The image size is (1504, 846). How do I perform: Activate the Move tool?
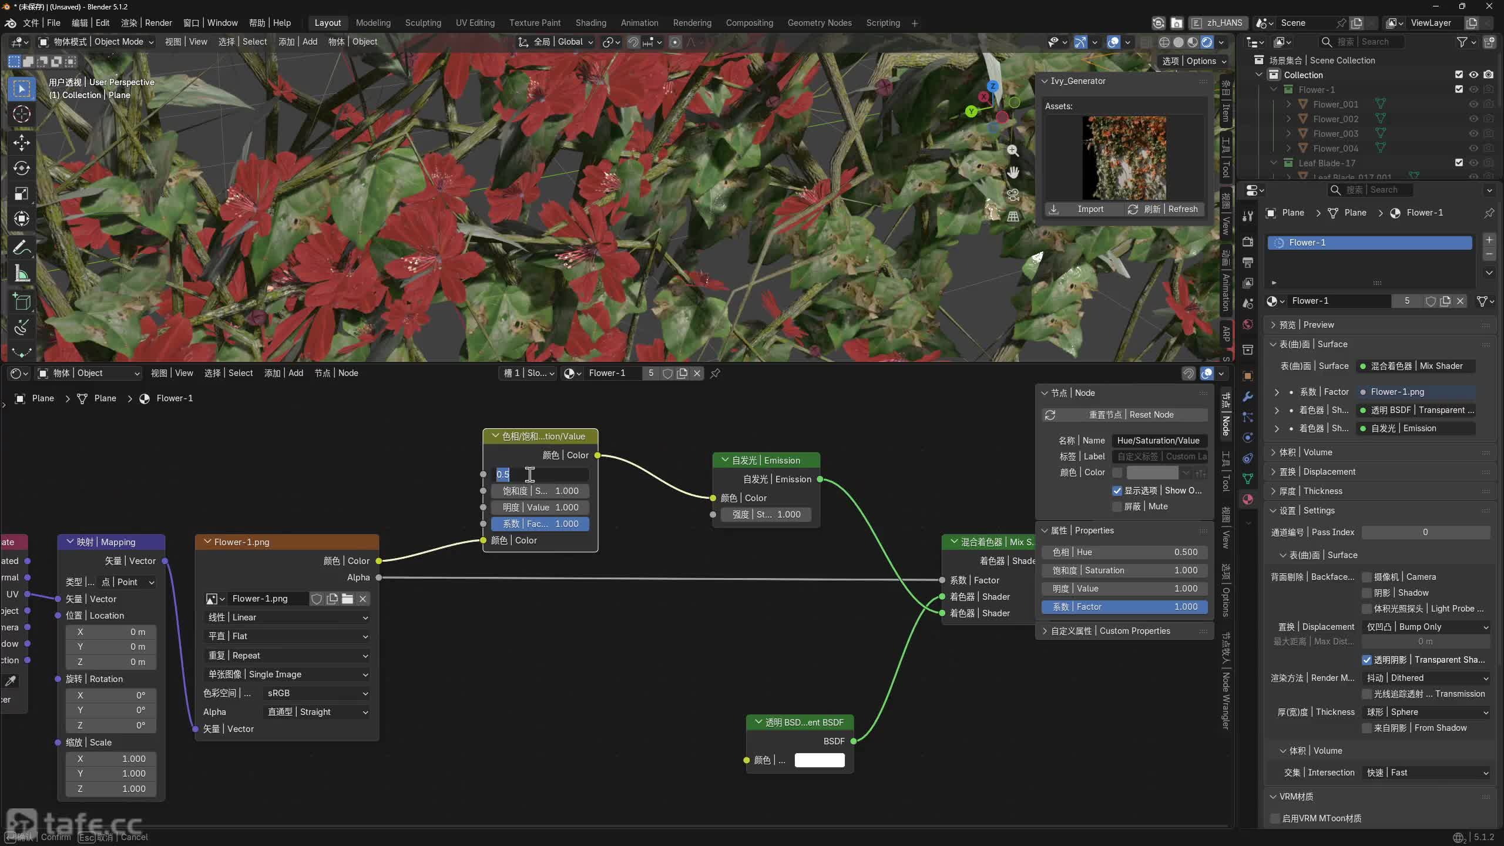22,142
